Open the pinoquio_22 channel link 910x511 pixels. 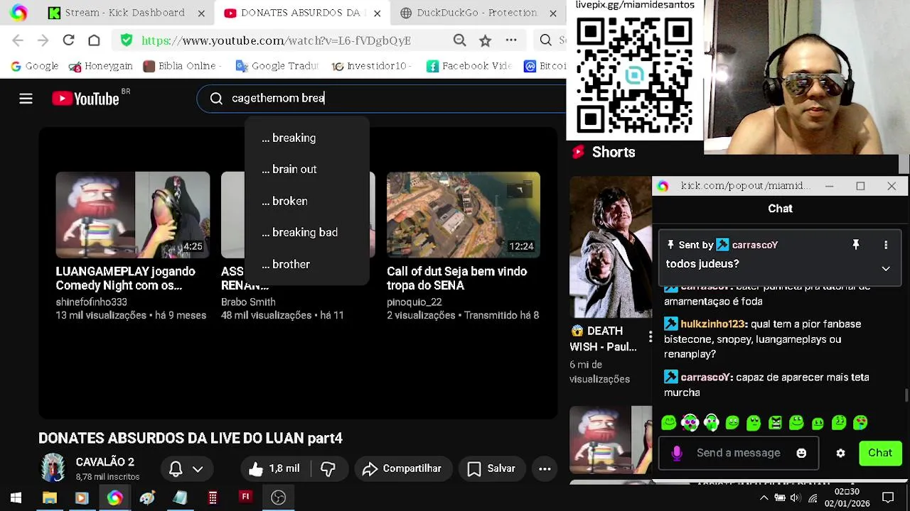coord(414,302)
